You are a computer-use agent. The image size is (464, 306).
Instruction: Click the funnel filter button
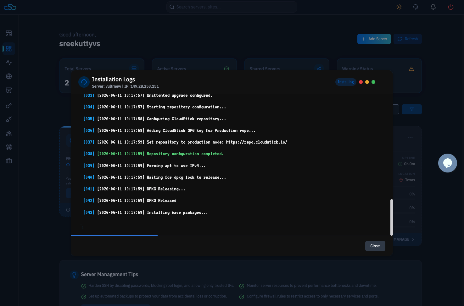tap(412, 109)
